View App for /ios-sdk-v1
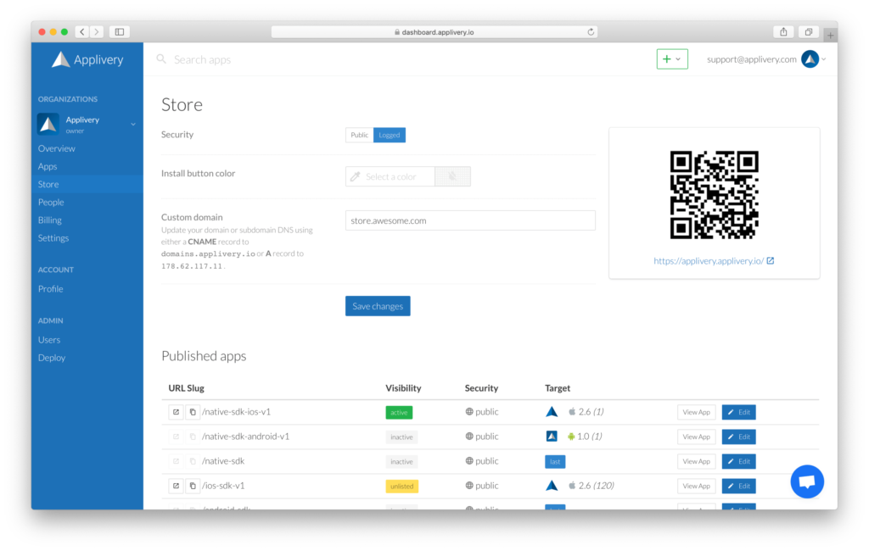 (696, 487)
